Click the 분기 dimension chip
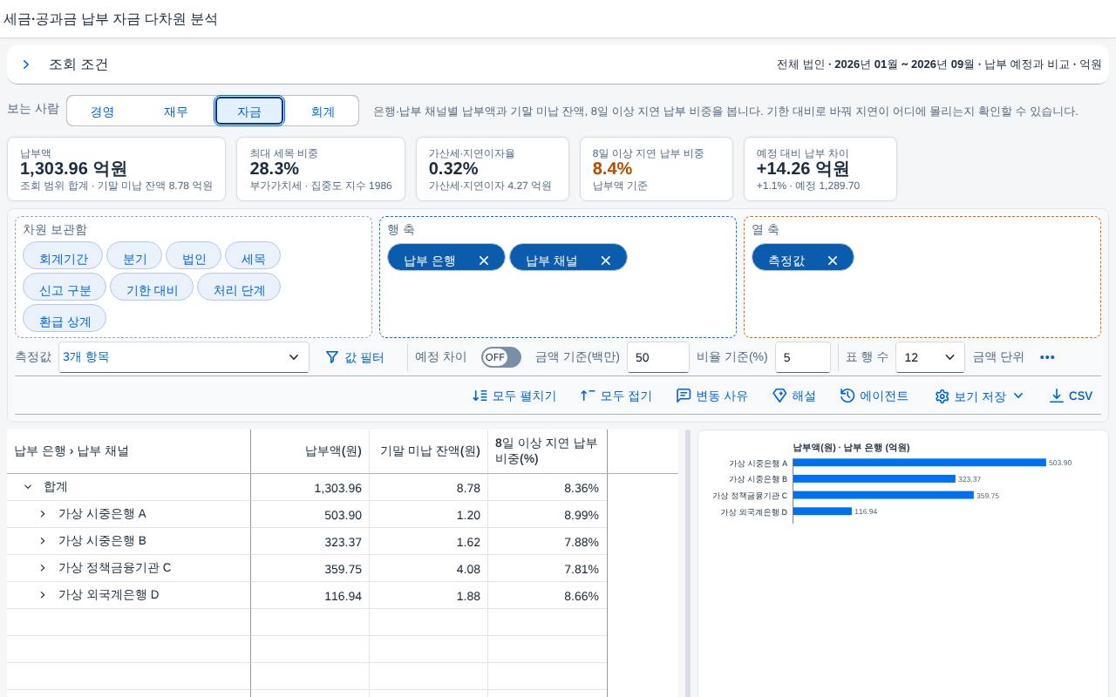1116x697 pixels. (134, 256)
